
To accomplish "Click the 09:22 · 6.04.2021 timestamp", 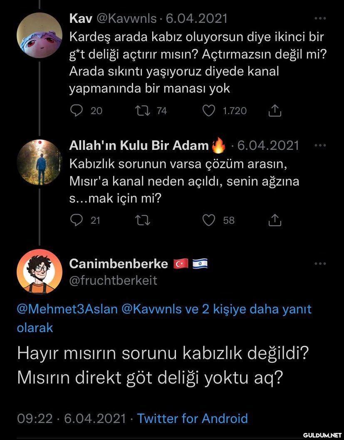I will click(71, 418).
